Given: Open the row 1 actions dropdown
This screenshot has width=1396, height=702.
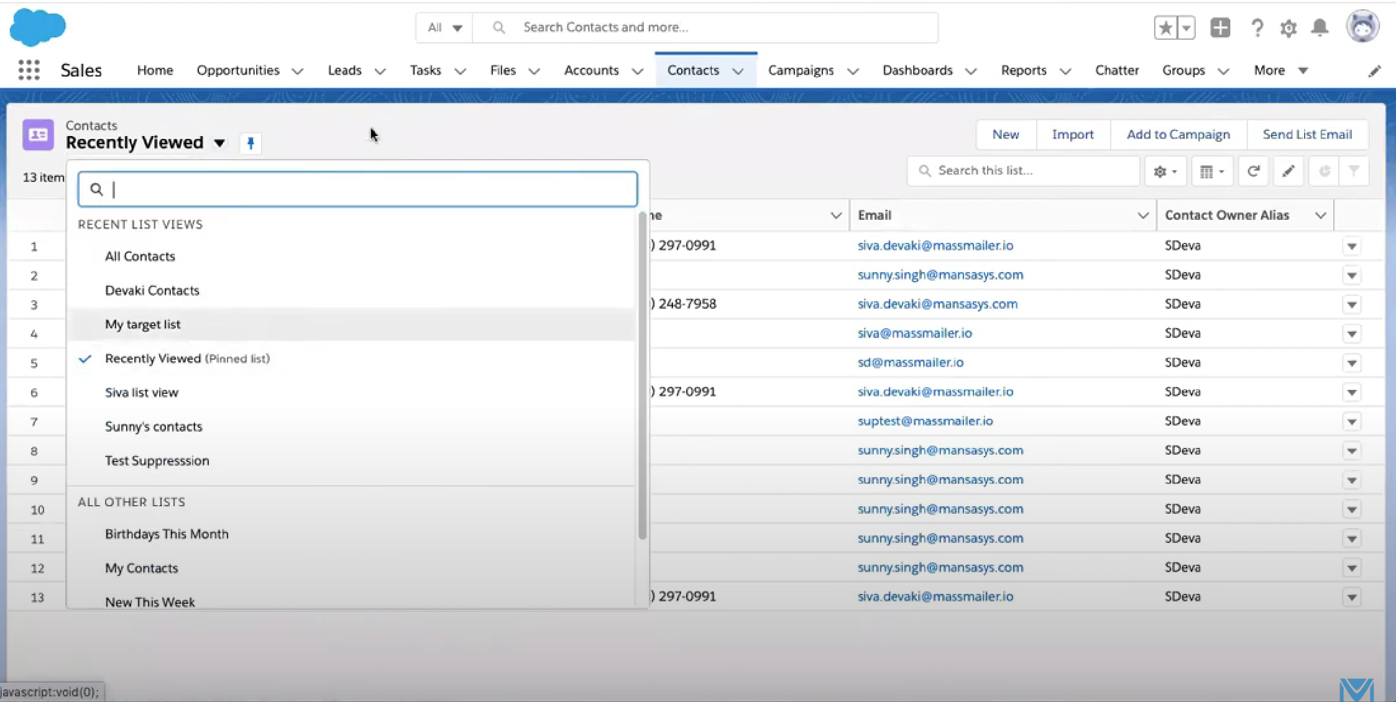Looking at the screenshot, I should (1352, 247).
